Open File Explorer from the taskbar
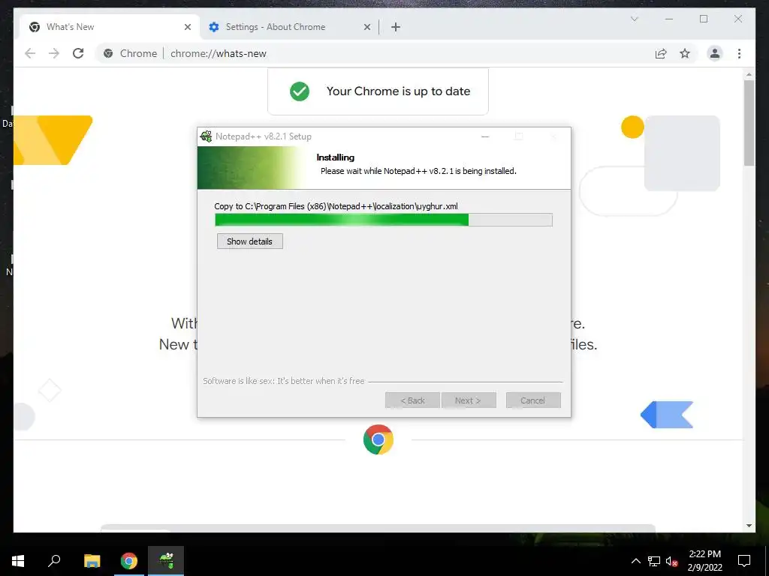Image resolution: width=769 pixels, height=576 pixels. [x=92, y=560]
